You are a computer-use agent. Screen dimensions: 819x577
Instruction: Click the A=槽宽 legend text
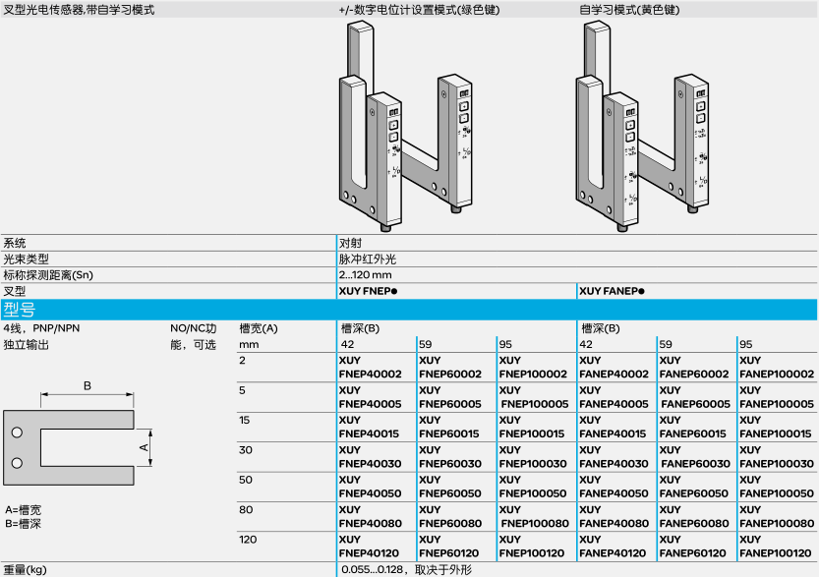[24, 510]
